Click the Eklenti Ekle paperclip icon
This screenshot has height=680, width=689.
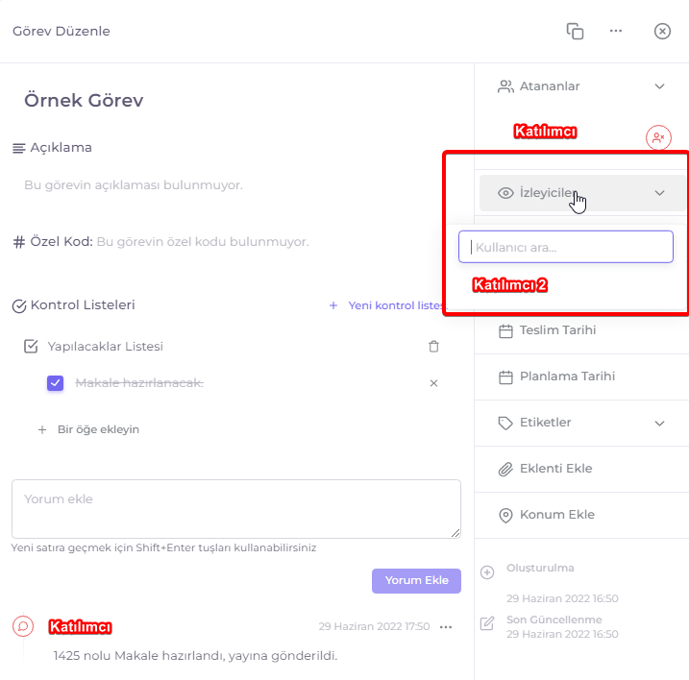[505, 469]
